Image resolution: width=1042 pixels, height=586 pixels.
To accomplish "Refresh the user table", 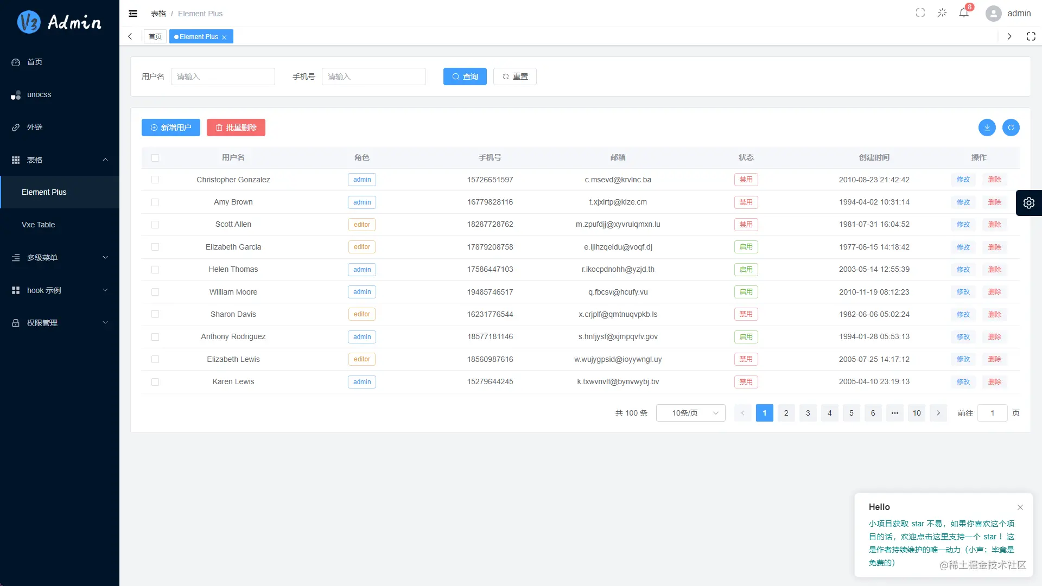I will tap(1011, 128).
